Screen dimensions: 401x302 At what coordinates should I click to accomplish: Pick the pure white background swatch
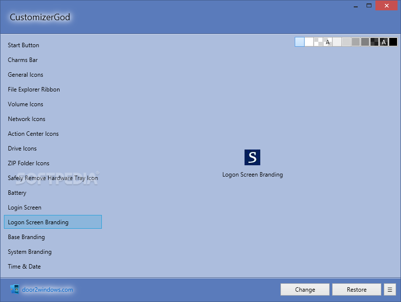(x=309, y=42)
